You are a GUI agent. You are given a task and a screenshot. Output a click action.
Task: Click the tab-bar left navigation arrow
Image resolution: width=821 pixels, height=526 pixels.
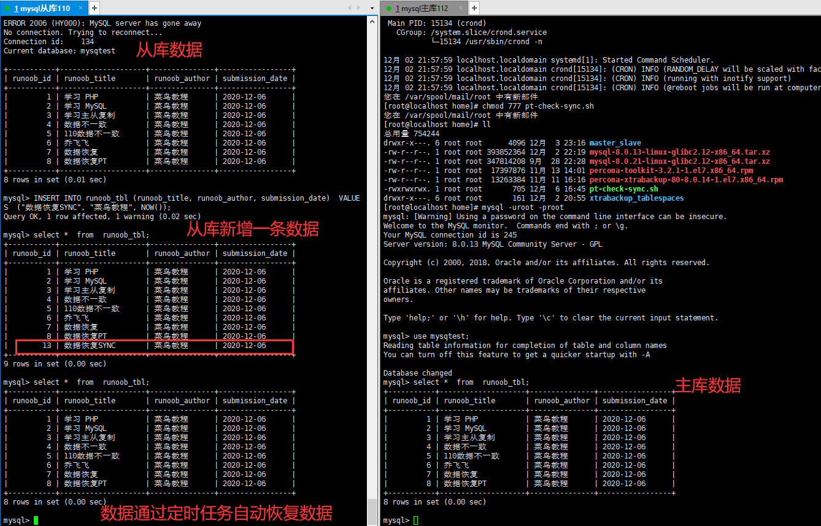pos(350,8)
